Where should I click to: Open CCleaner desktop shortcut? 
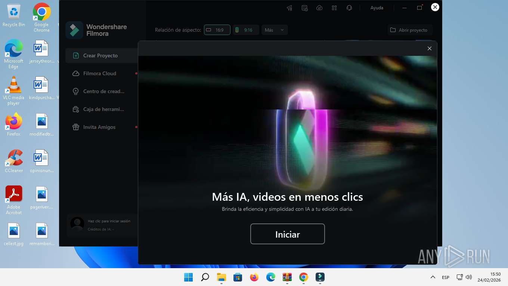14,161
